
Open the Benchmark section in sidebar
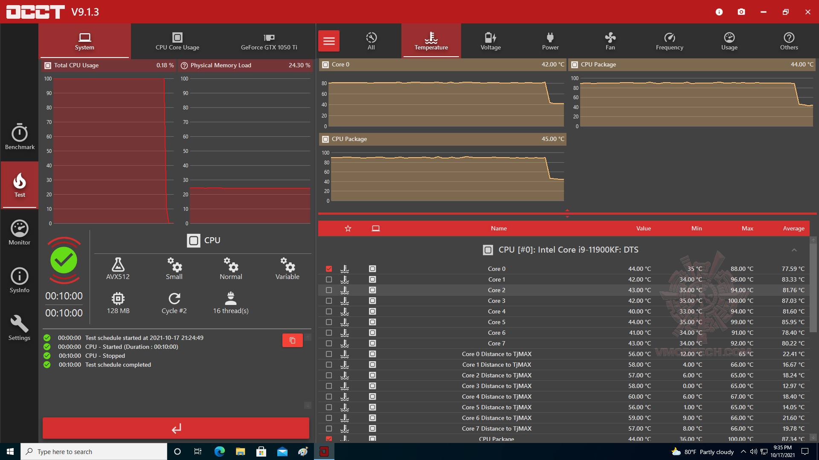[20, 137]
